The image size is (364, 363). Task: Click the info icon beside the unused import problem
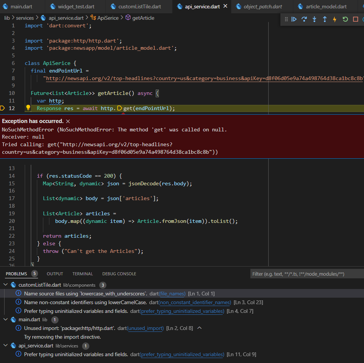tap(18, 328)
